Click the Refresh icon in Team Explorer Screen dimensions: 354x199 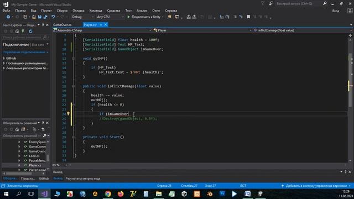point(30,32)
